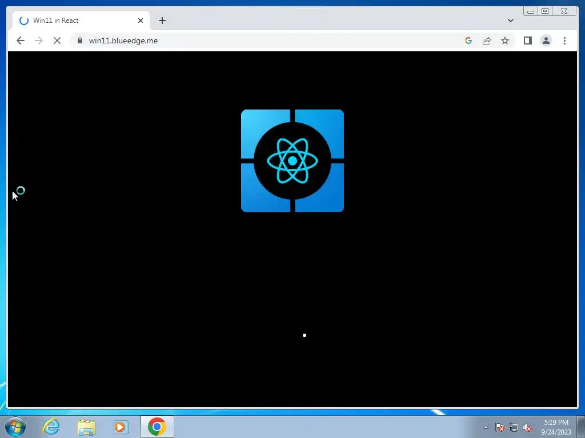
Task: Toggle the Chrome side panel
Action: (x=527, y=40)
